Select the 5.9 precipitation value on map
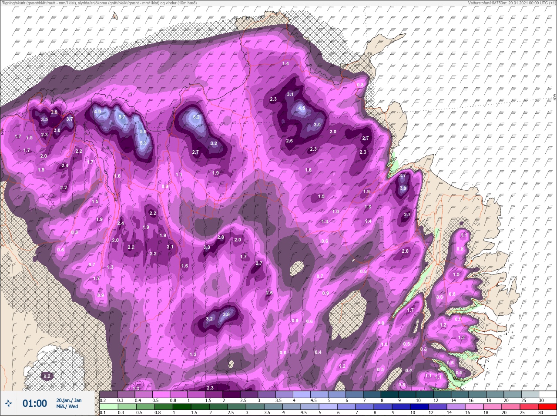Image resolution: width=557 pixels, height=416 pixels. (x=142, y=132)
